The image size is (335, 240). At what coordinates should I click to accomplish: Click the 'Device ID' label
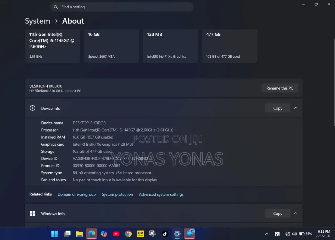tap(49, 159)
